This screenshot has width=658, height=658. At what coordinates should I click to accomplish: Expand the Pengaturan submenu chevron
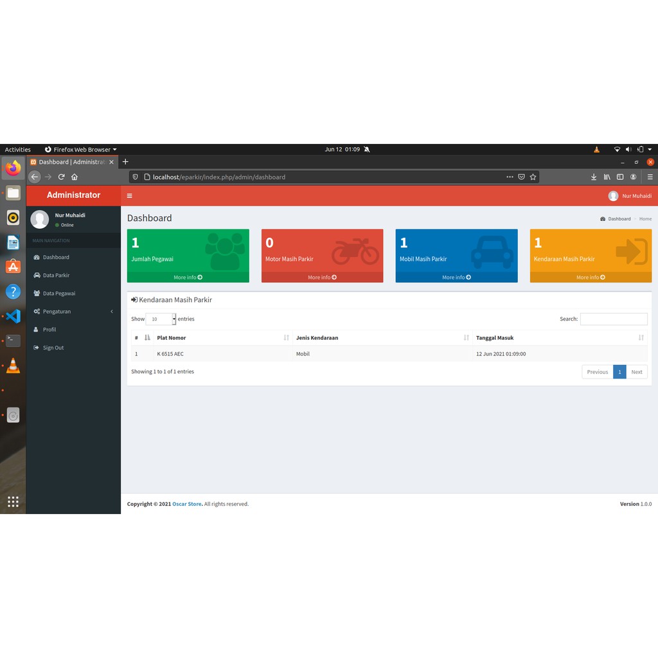[x=111, y=312]
